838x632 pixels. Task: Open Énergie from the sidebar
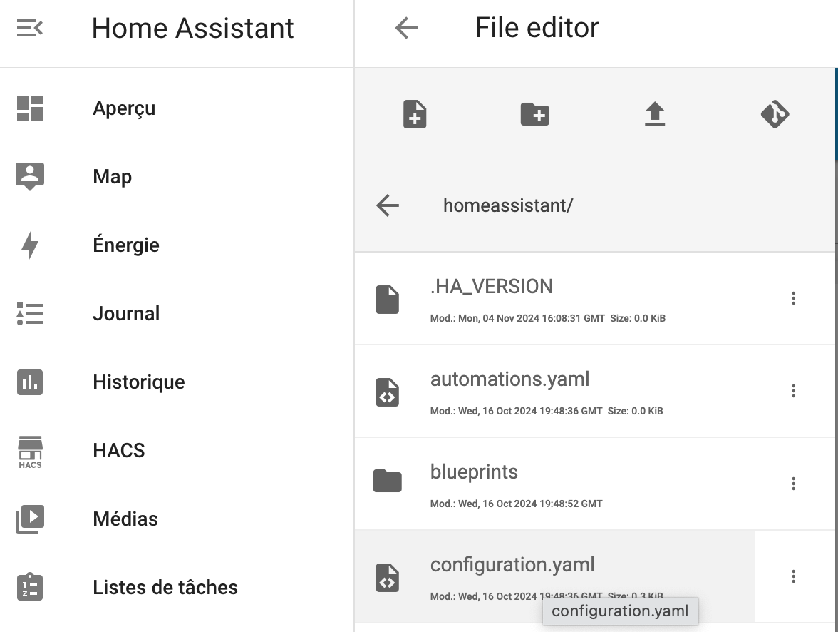tap(126, 245)
